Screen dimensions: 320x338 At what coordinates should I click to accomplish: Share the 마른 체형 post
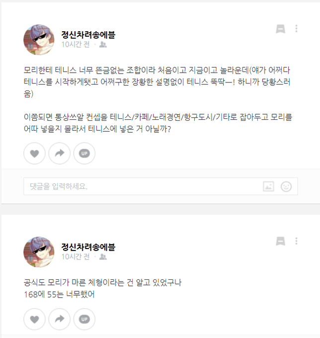coord(60,319)
